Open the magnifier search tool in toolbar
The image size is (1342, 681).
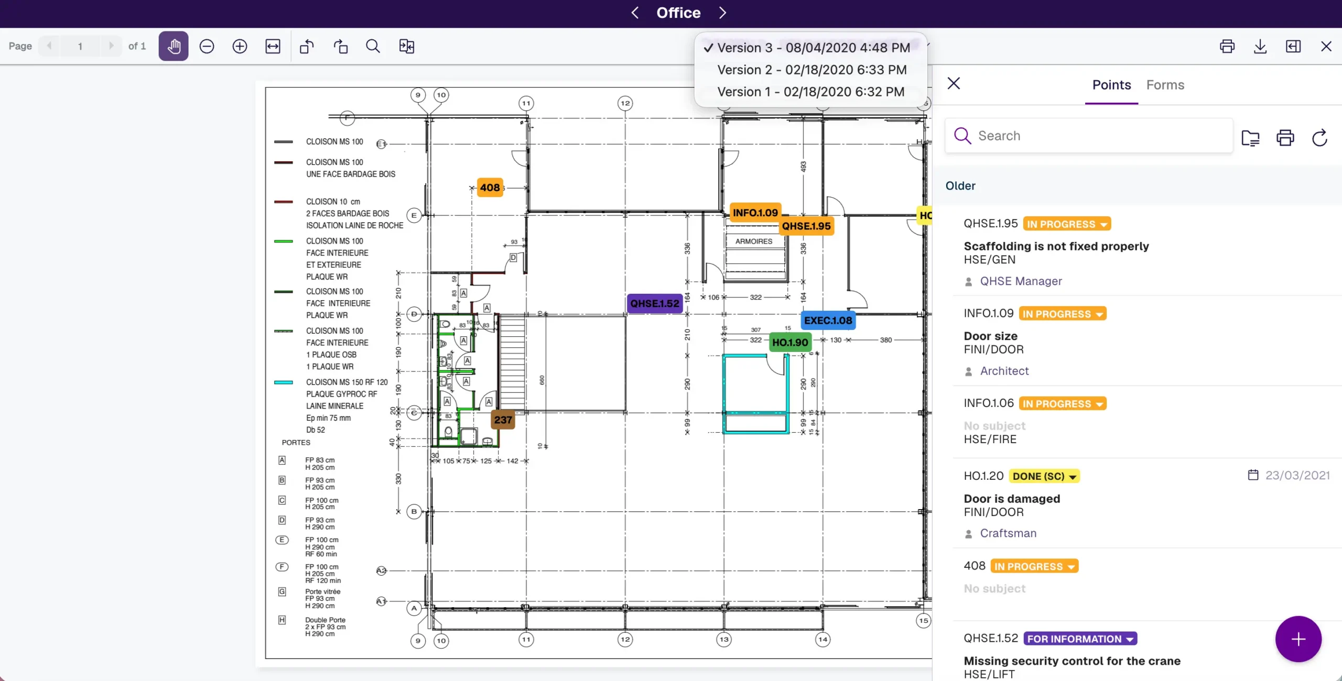coord(373,46)
